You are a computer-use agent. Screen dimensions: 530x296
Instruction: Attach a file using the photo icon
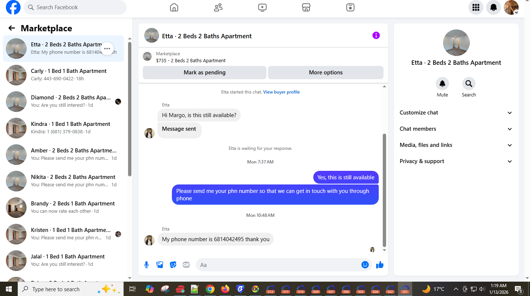click(x=160, y=265)
